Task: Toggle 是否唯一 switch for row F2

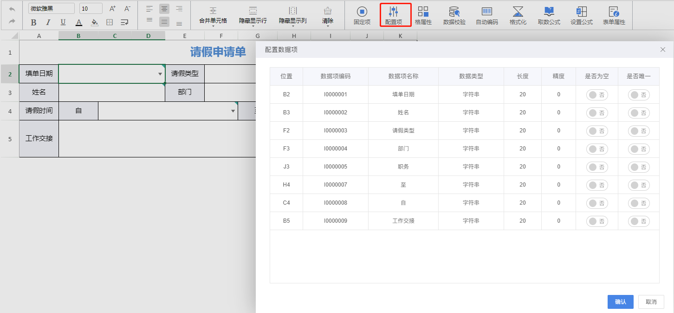Action: 639,131
